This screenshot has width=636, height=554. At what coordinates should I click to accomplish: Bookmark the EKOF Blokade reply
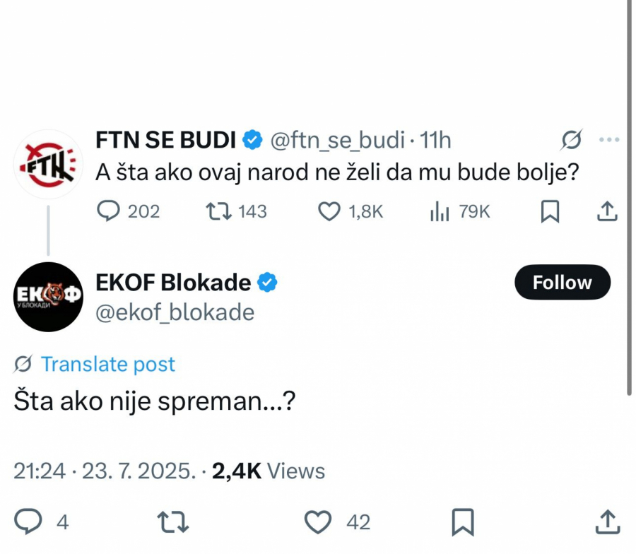pos(463,522)
